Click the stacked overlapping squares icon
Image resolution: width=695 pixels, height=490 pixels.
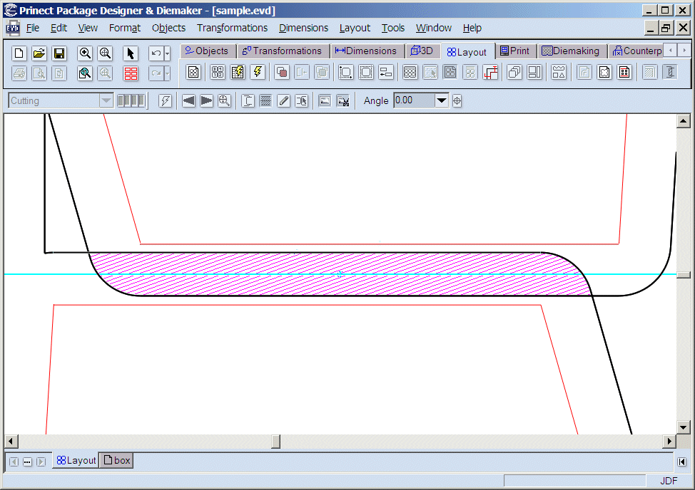tap(514, 72)
